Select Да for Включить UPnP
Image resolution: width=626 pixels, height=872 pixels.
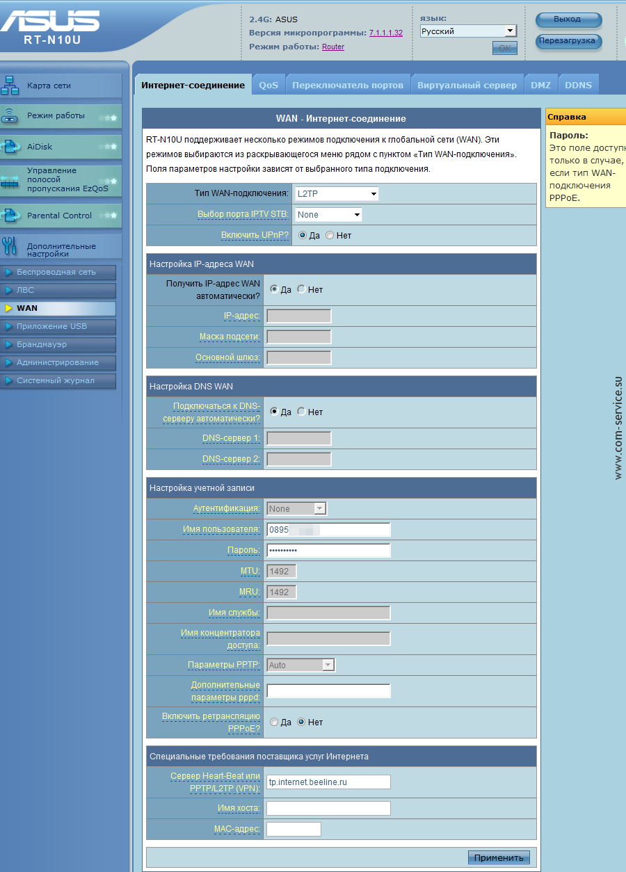pyautogui.click(x=303, y=236)
